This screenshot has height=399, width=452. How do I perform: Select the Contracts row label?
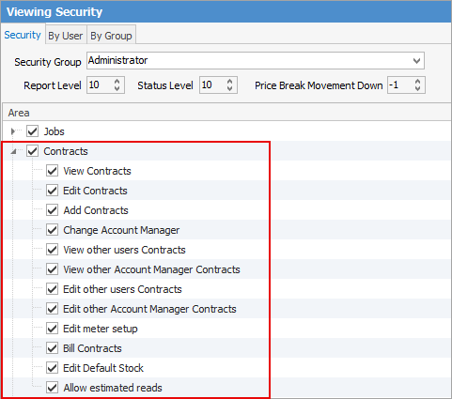click(66, 151)
